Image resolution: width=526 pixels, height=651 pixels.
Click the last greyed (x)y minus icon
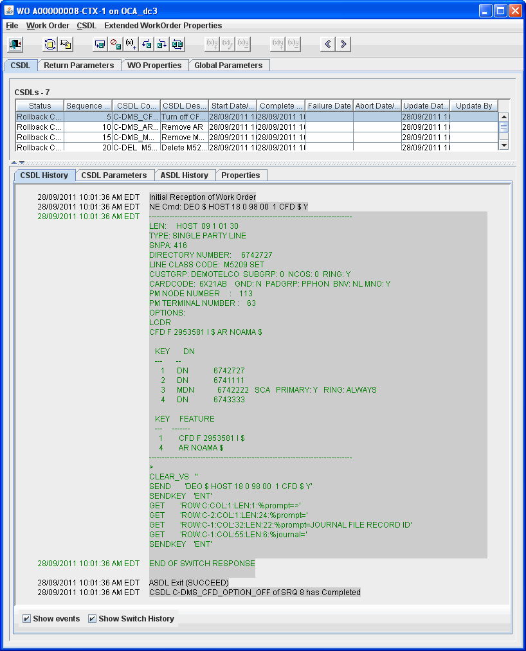point(293,44)
